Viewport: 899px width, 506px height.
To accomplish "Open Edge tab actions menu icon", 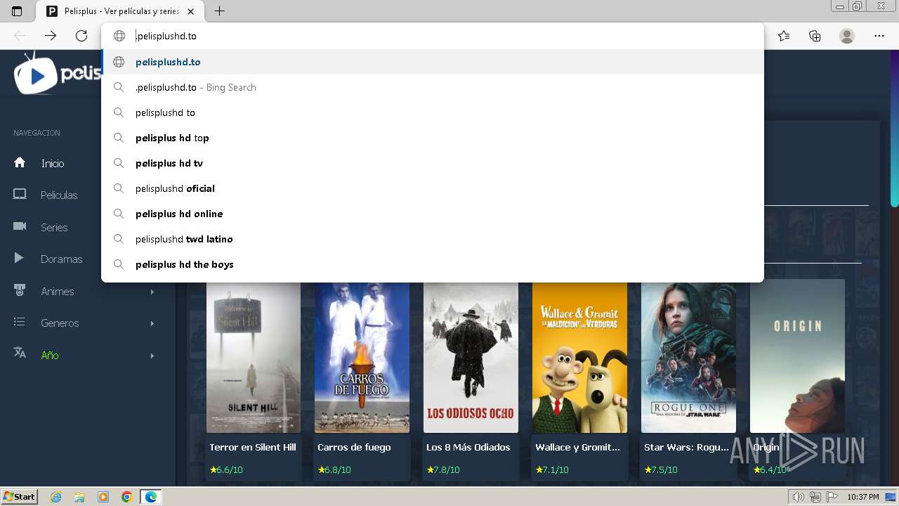I will [17, 11].
